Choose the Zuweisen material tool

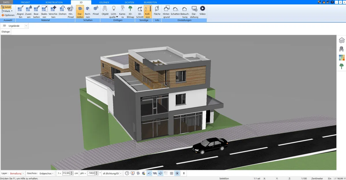click(29, 12)
